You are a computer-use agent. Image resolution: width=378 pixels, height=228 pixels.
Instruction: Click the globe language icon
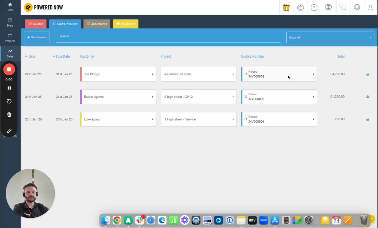click(328, 7)
